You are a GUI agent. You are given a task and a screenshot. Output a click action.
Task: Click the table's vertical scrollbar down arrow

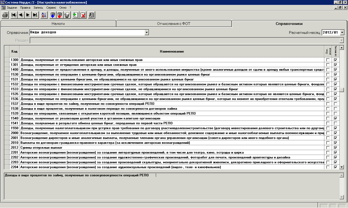tap(342, 167)
